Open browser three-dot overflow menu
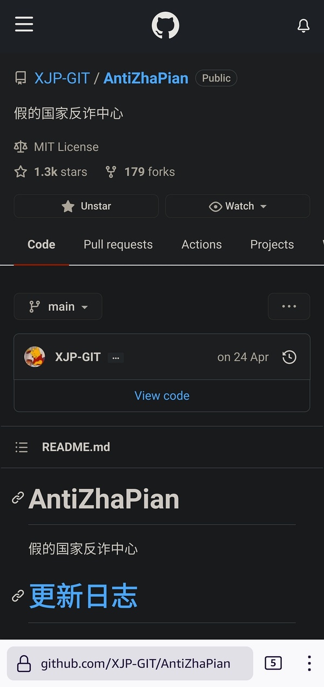324x687 pixels. point(309,663)
